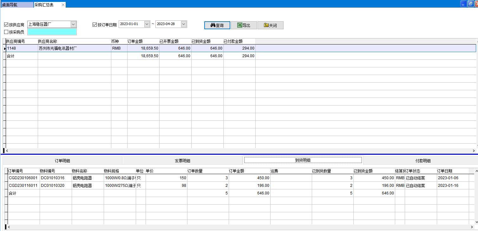Click the Excel 导出 export icon
The width and height of the screenshot is (478, 231).
tap(240, 25)
